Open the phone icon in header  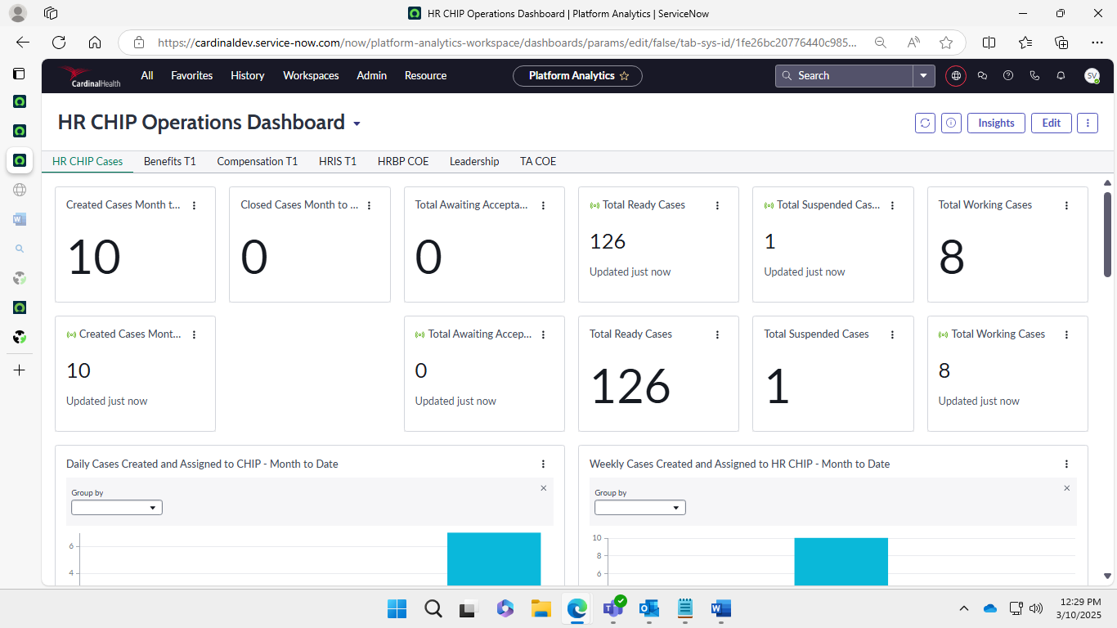1034,75
